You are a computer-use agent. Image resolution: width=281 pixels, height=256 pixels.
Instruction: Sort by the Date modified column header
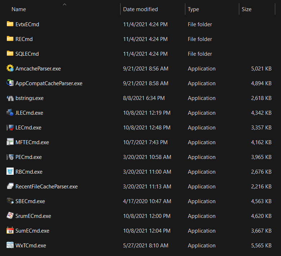point(140,9)
